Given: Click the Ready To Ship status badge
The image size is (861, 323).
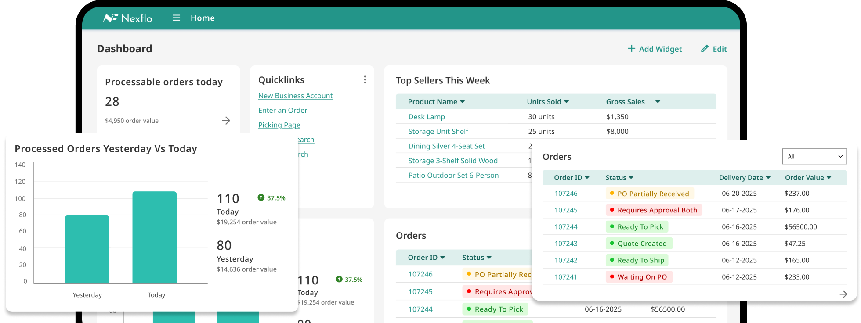Looking at the screenshot, I should click(637, 260).
